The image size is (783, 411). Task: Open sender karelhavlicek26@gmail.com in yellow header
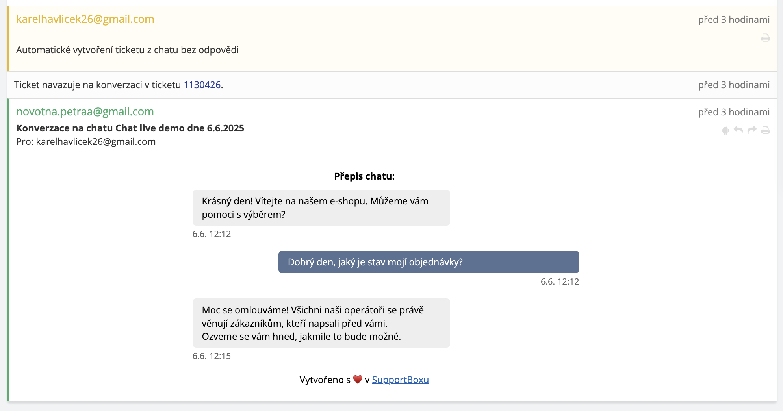click(x=85, y=19)
